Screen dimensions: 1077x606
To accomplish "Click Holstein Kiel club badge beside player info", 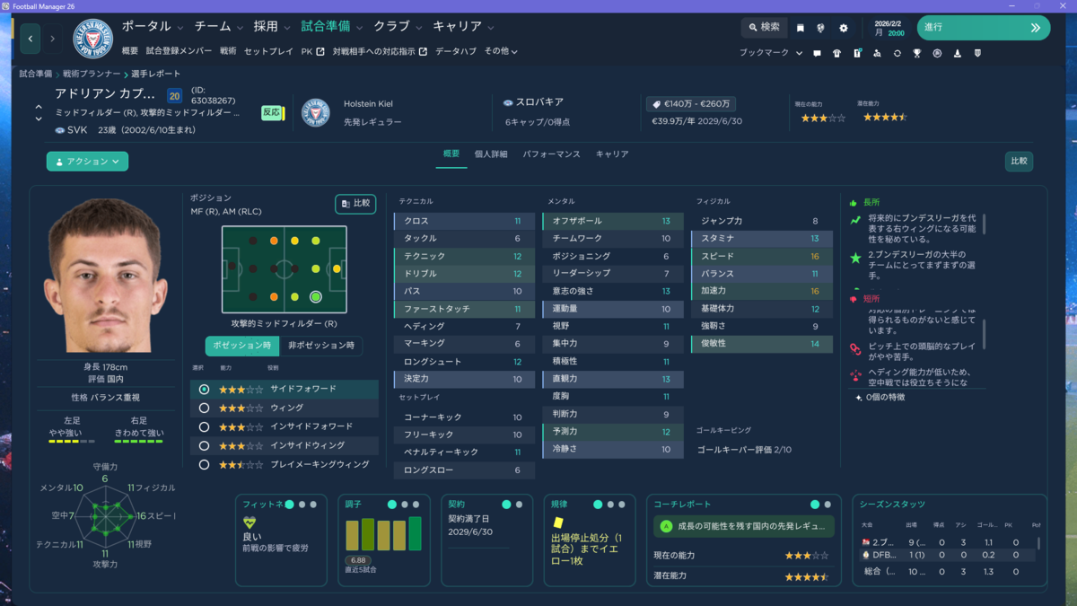I will [316, 112].
